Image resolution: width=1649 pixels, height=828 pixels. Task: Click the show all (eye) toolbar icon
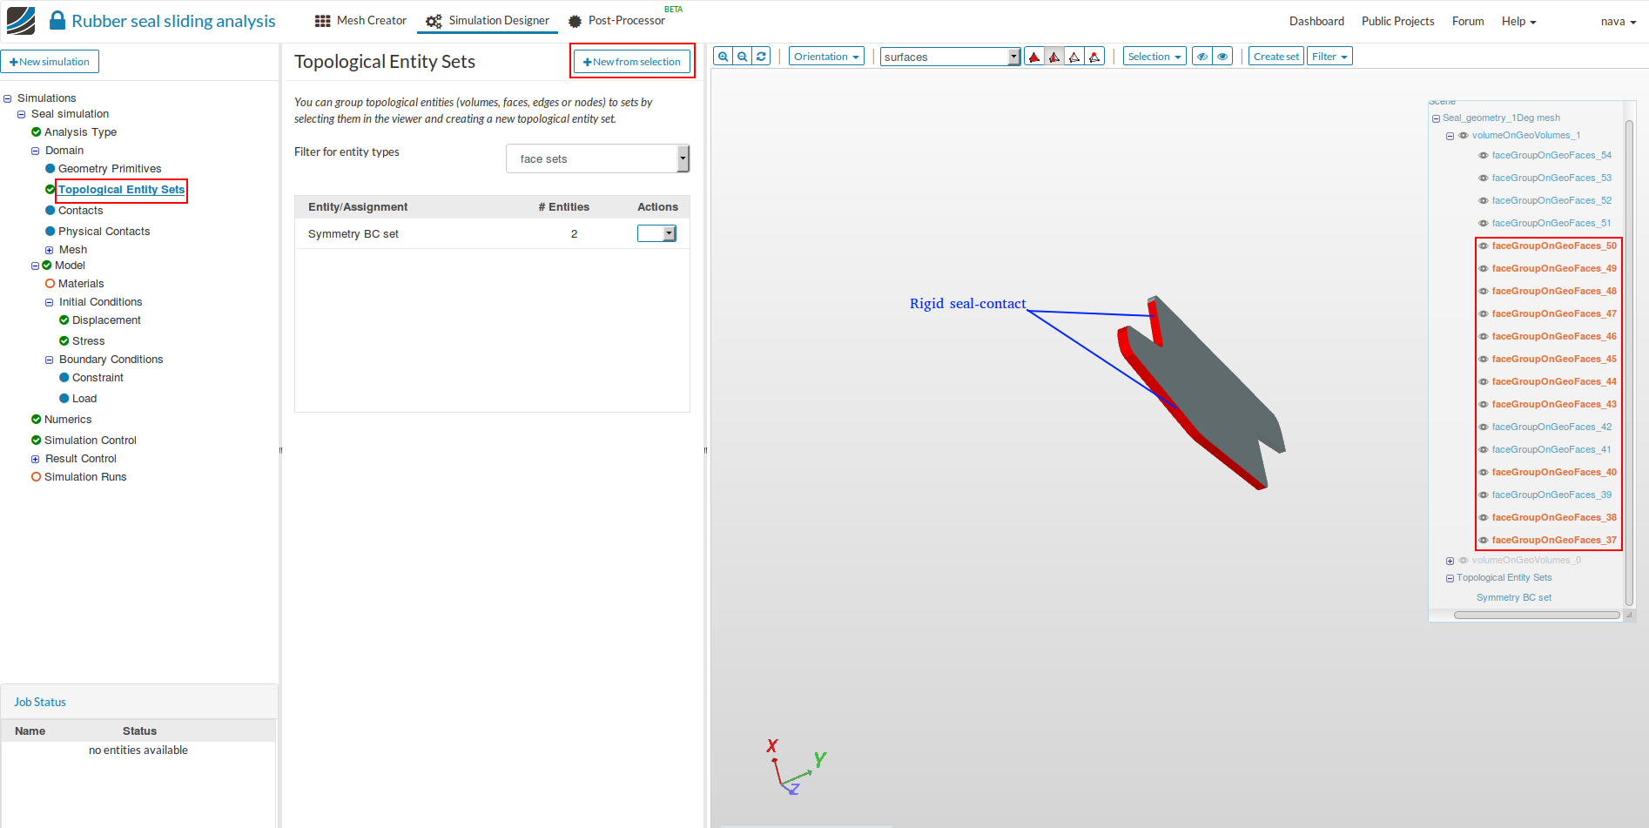[x=1222, y=57]
